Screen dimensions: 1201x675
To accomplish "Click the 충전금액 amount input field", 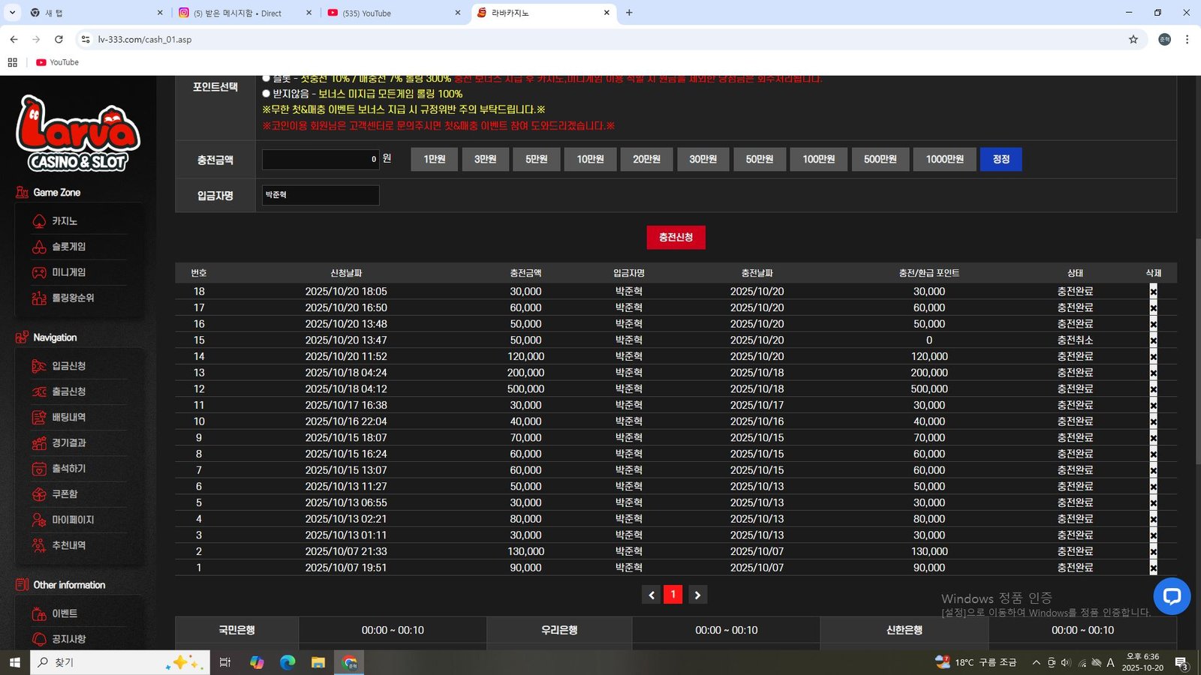I will (x=321, y=159).
